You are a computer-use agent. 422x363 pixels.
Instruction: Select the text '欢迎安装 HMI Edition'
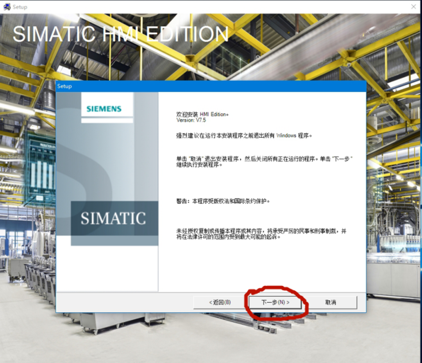pos(202,114)
